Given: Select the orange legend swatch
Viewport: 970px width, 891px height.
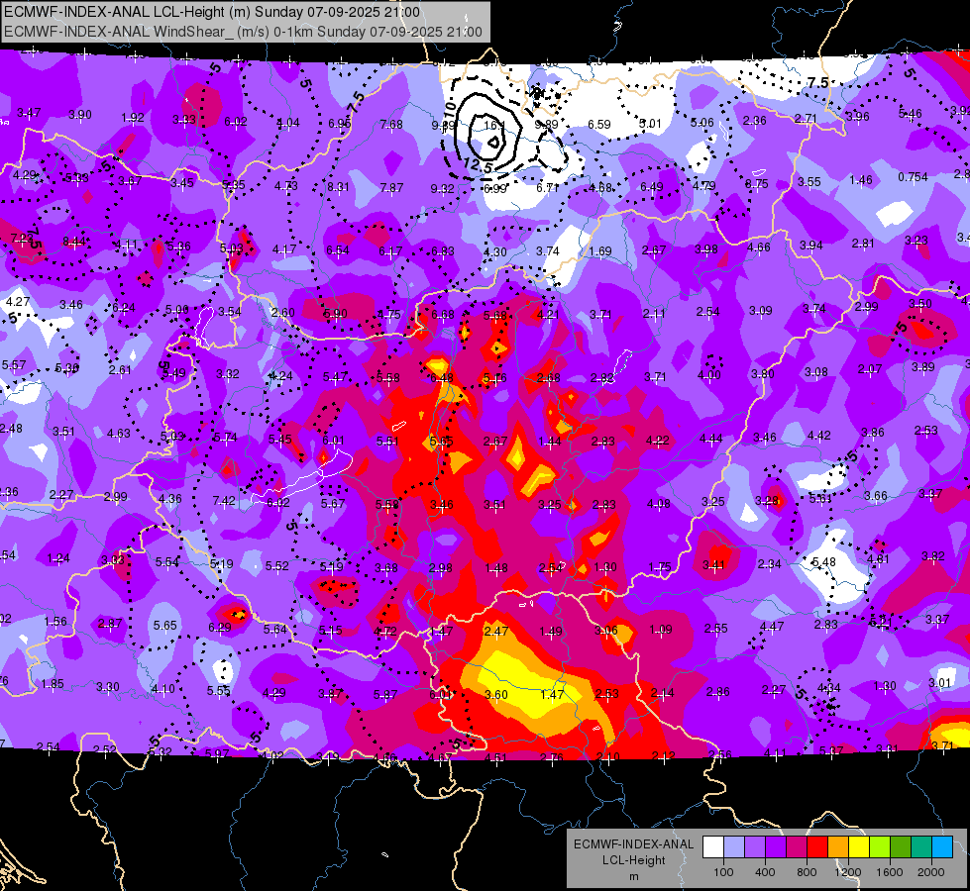Looking at the screenshot, I should click(x=838, y=846).
